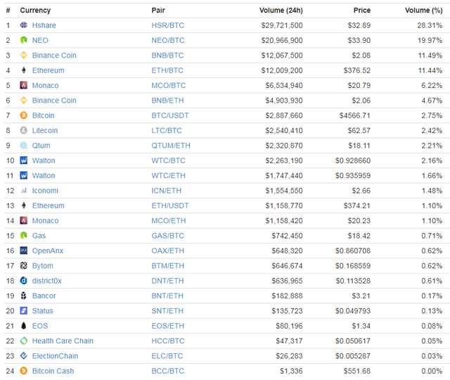Open the GAS/BTC pair link
The image size is (450, 380).
167,236
